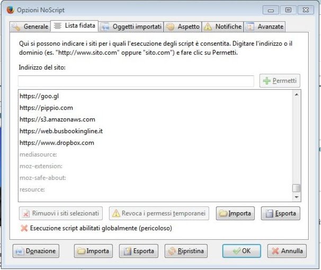Click the green plus icon on Permetti
321x270 pixels.
pos(267,81)
